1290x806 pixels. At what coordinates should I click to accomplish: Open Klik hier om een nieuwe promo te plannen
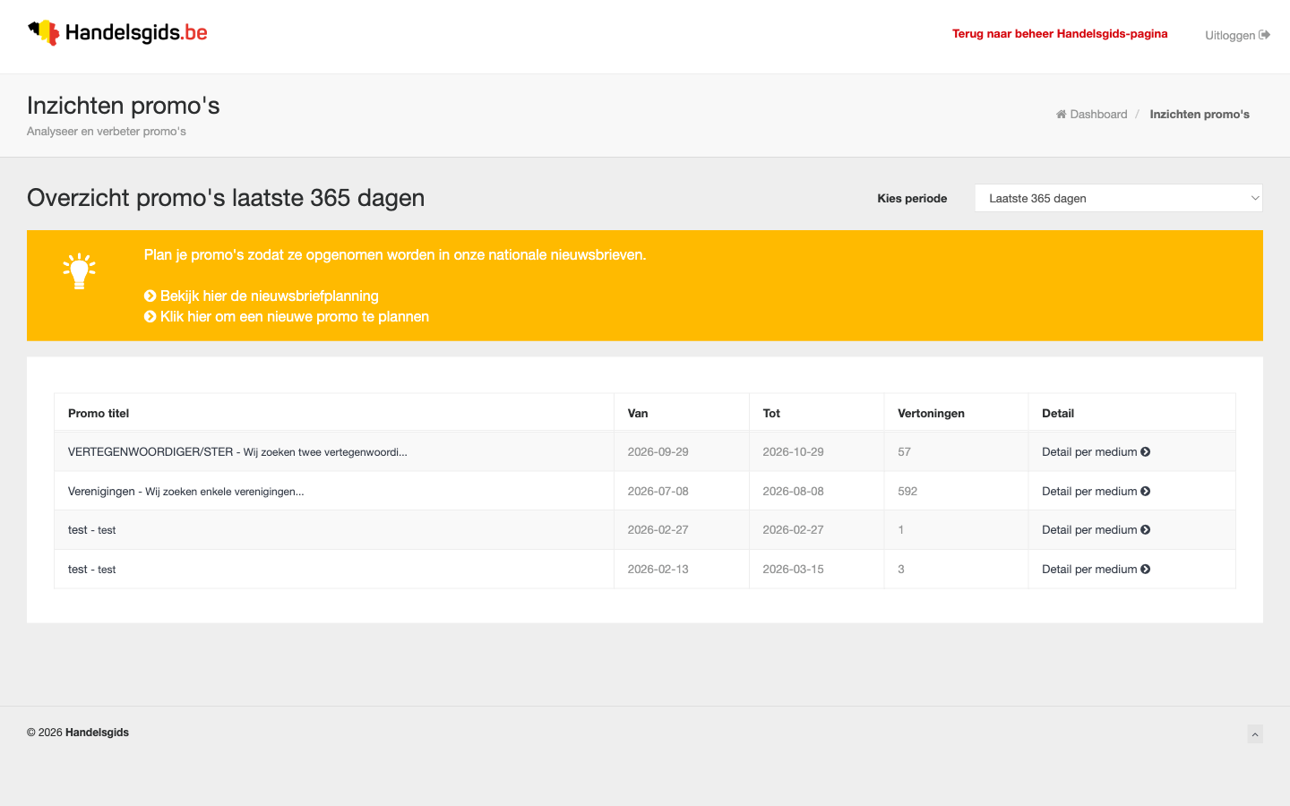point(287,316)
